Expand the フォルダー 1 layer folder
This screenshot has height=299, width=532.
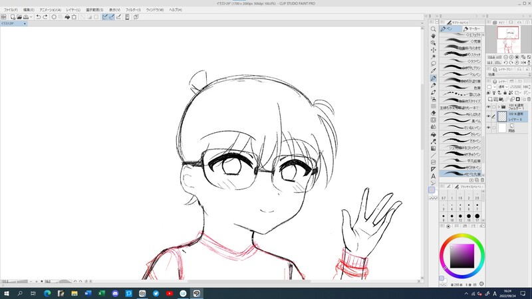pos(498,107)
